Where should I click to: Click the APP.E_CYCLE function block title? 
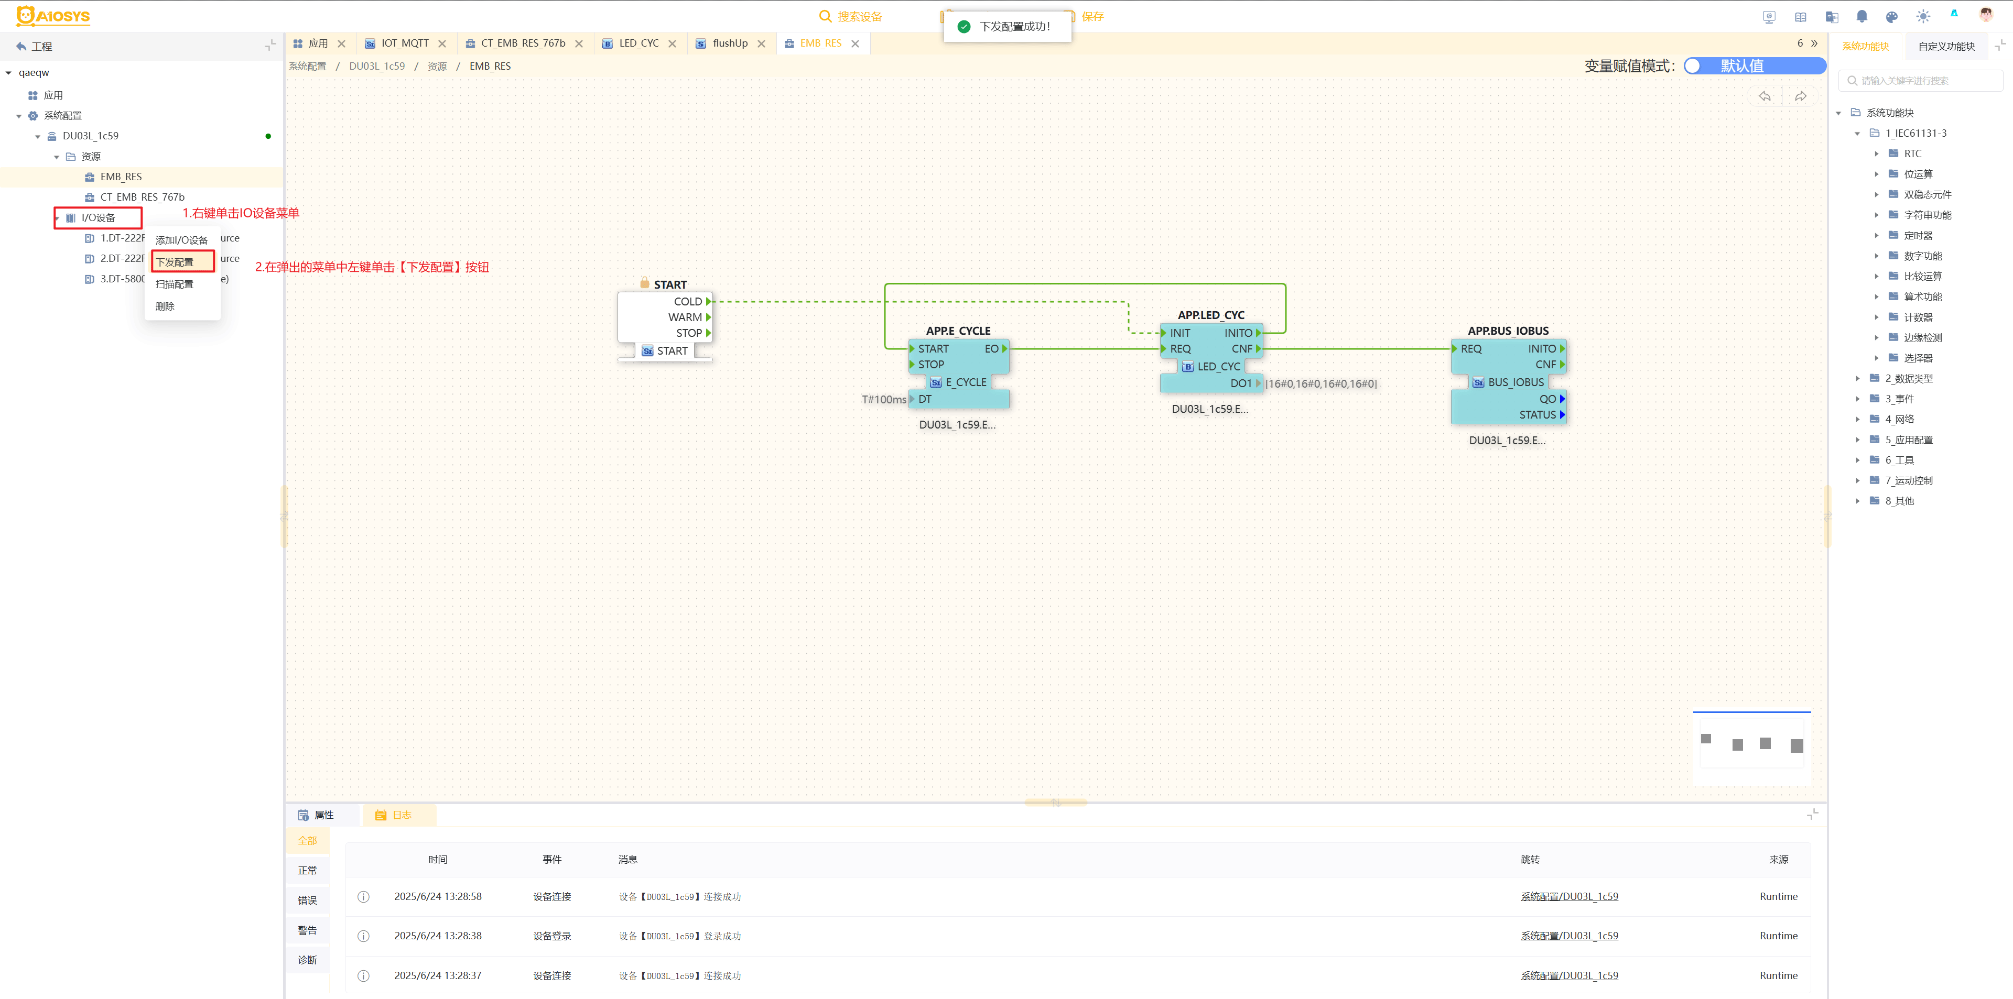point(958,331)
